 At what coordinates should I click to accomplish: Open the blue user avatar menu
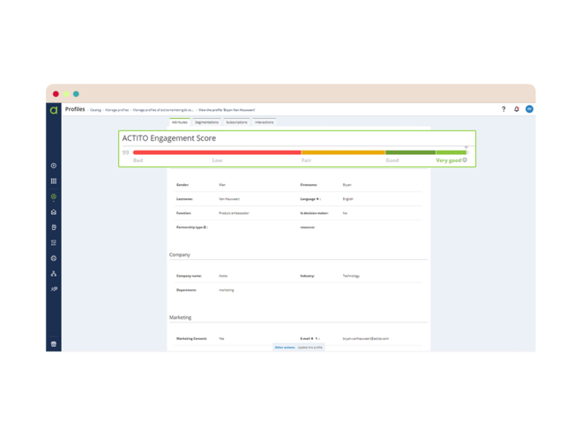[530, 109]
